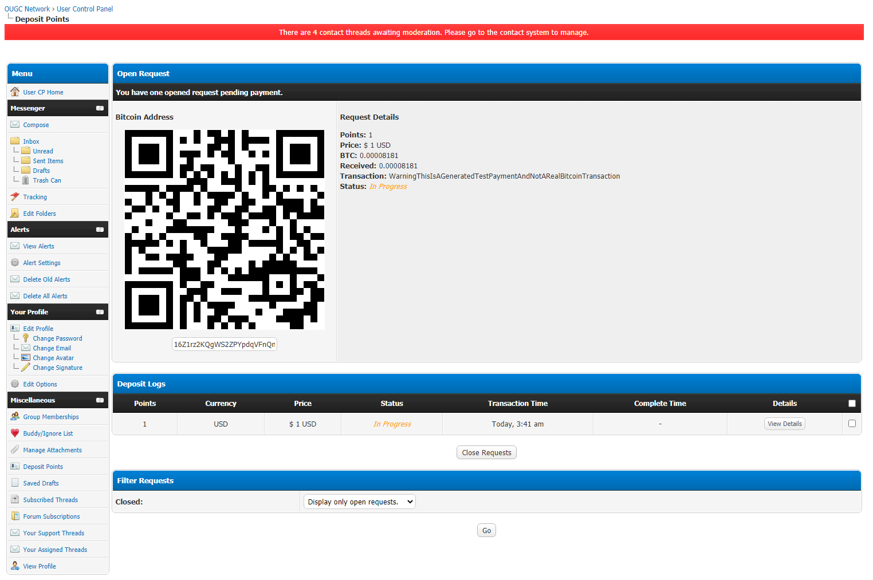The image size is (873, 580).
Task: Click the Tracking pin icon
Action: [x=15, y=196]
